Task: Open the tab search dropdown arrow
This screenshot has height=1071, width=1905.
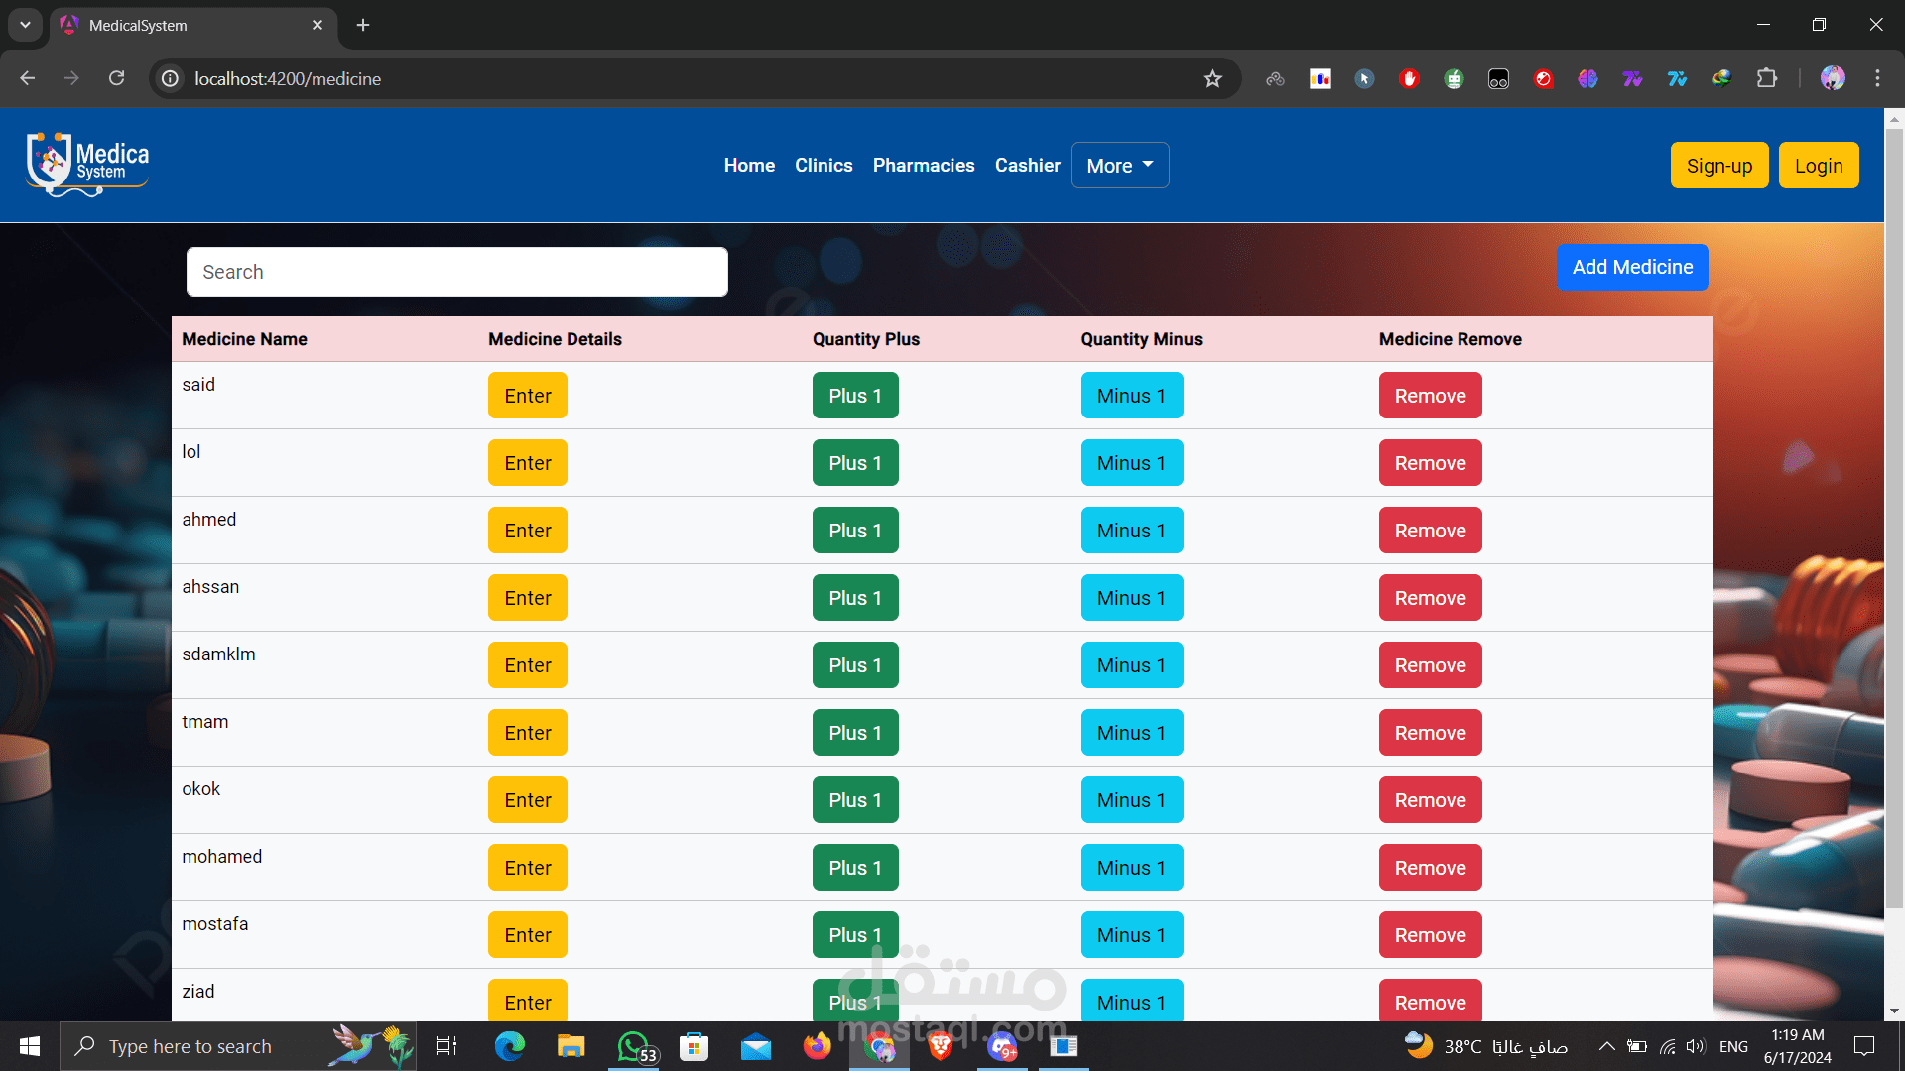Action: (x=25, y=25)
